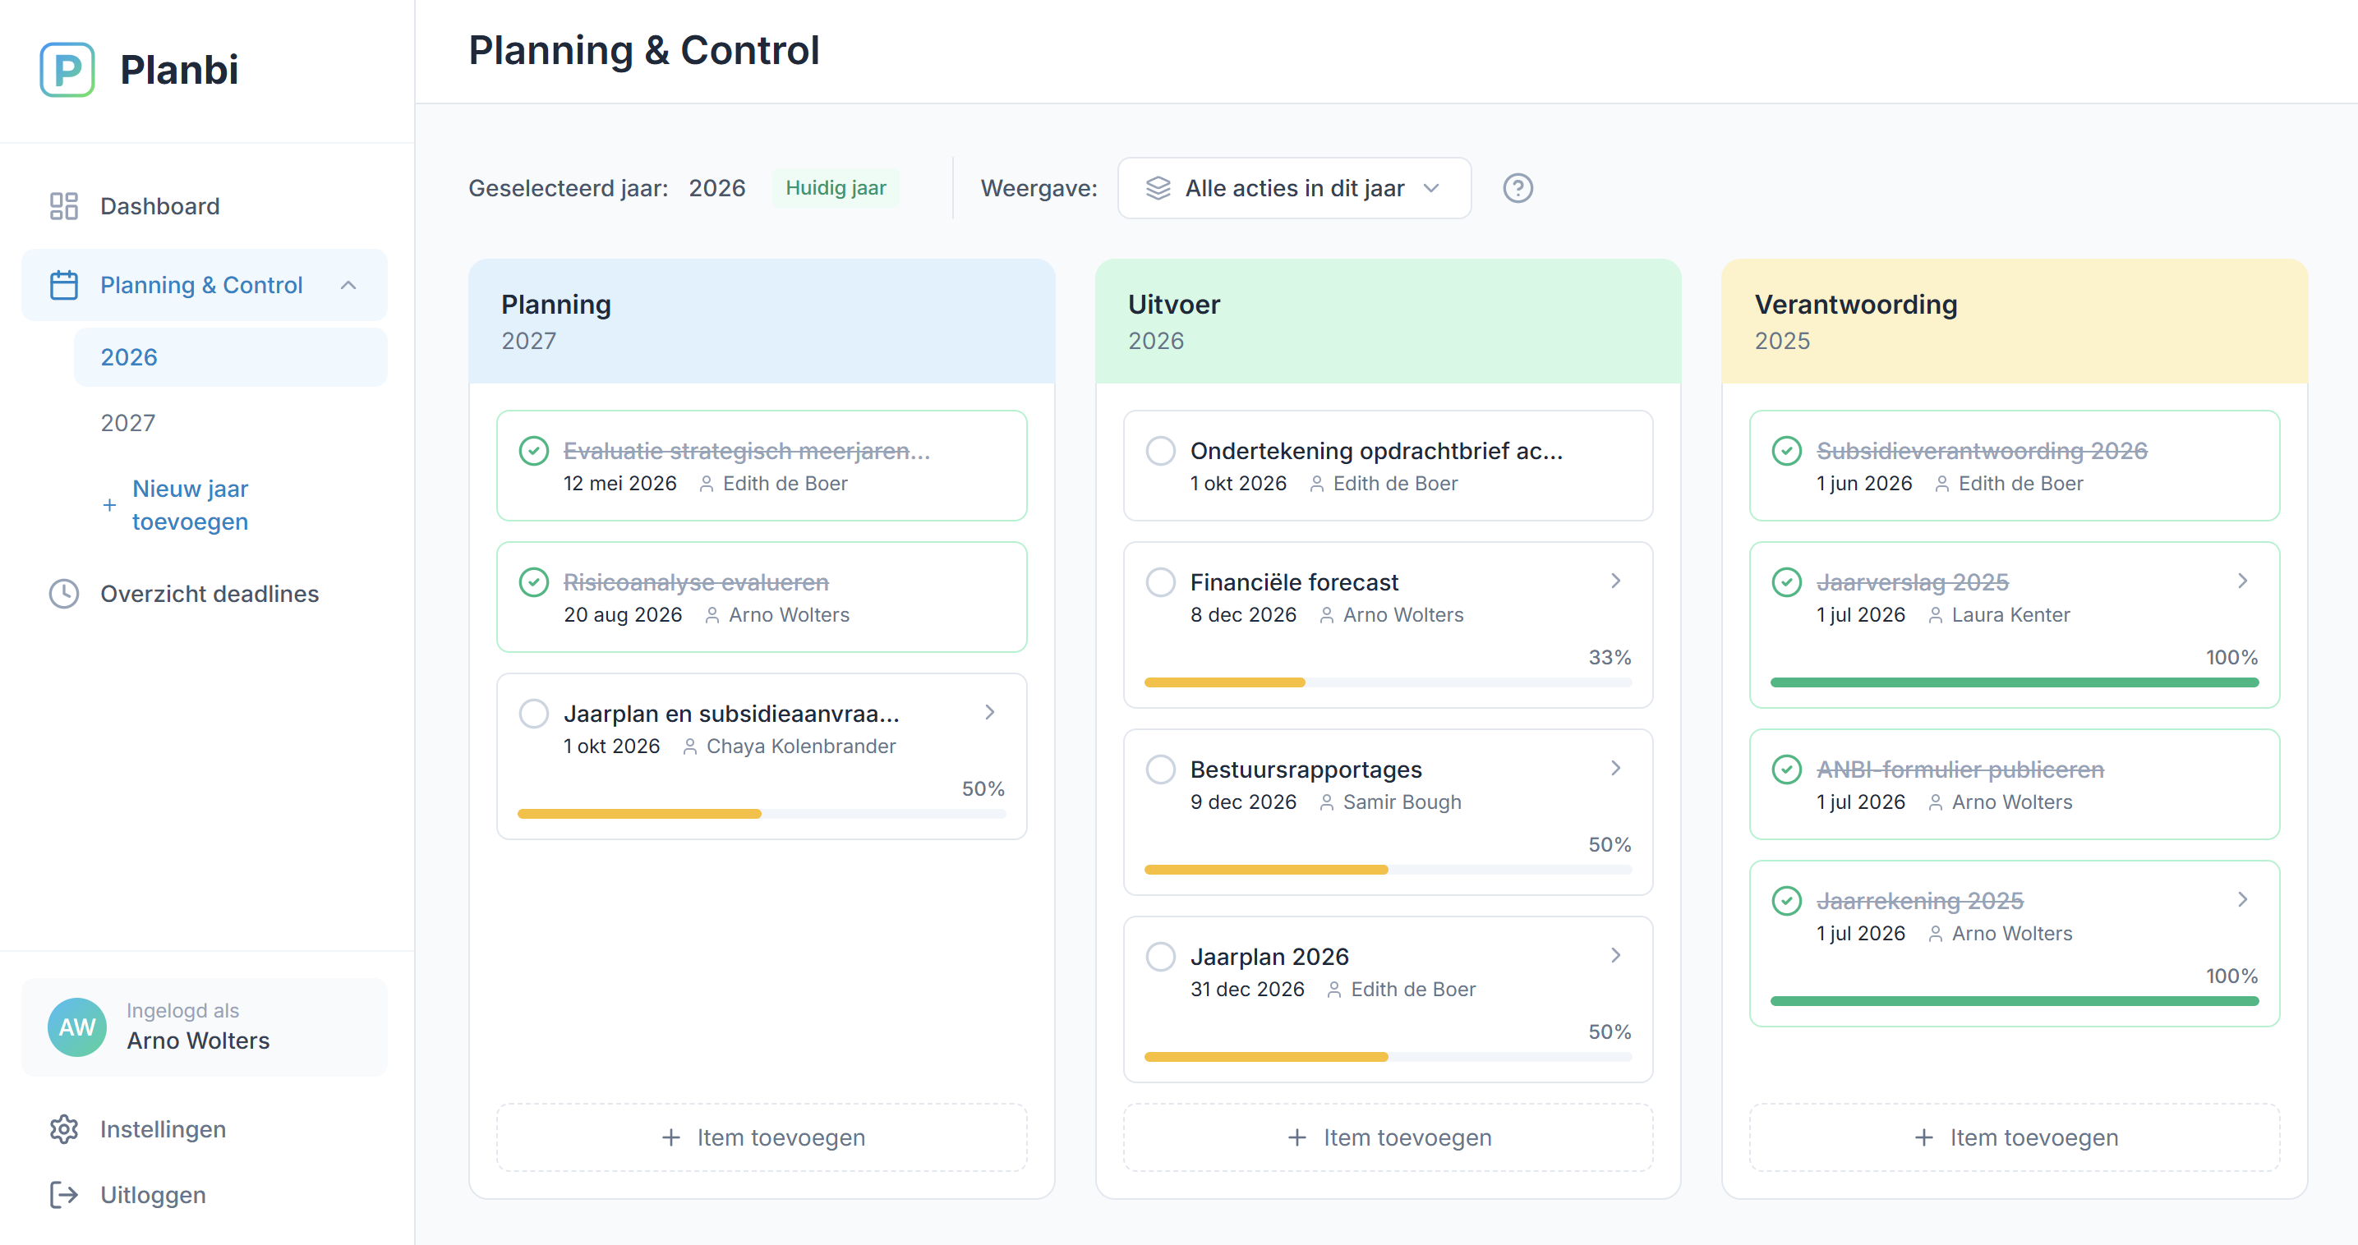The width and height of the screenshot is (2358, 1245).
Task: Click the Planning & Control calendar icon
Action: (x=63, y=284)
